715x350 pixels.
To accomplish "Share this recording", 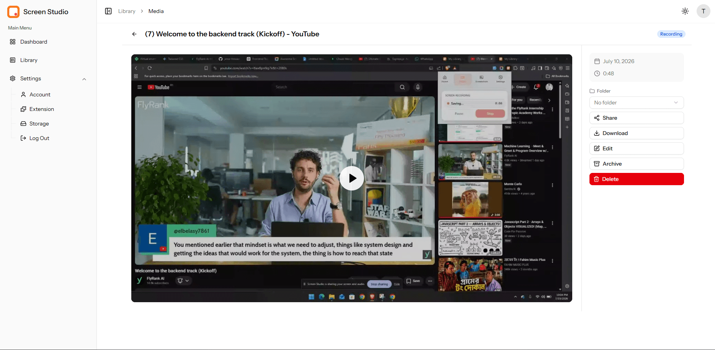I will point(637,118).
